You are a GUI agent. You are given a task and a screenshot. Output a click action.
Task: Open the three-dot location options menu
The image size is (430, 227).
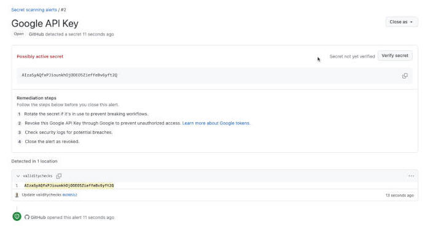(411, 176)
